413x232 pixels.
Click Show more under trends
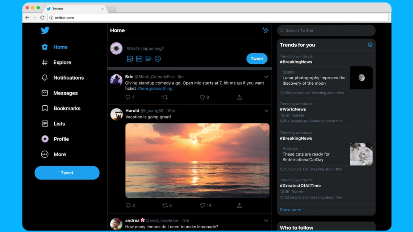[290, 210]
